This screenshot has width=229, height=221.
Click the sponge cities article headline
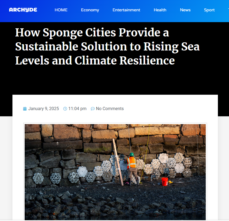(x=107, y=46)
